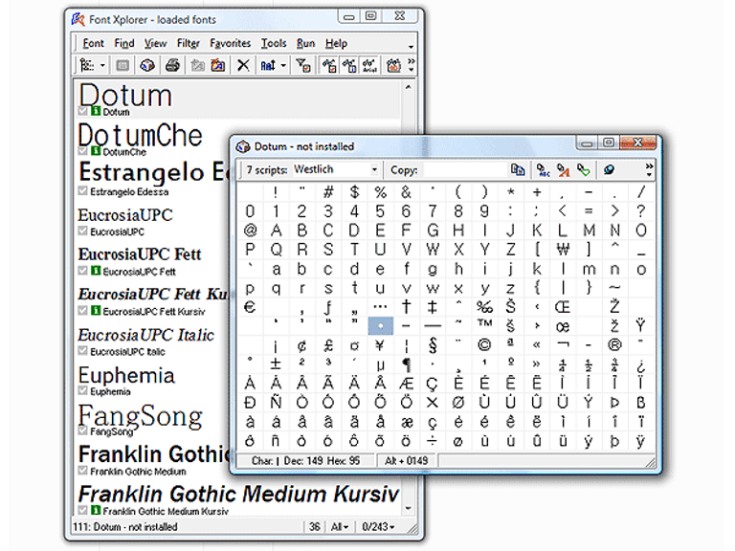
Task: Open the Help menu
Action: pyautogui.click(x=336, y=43)
